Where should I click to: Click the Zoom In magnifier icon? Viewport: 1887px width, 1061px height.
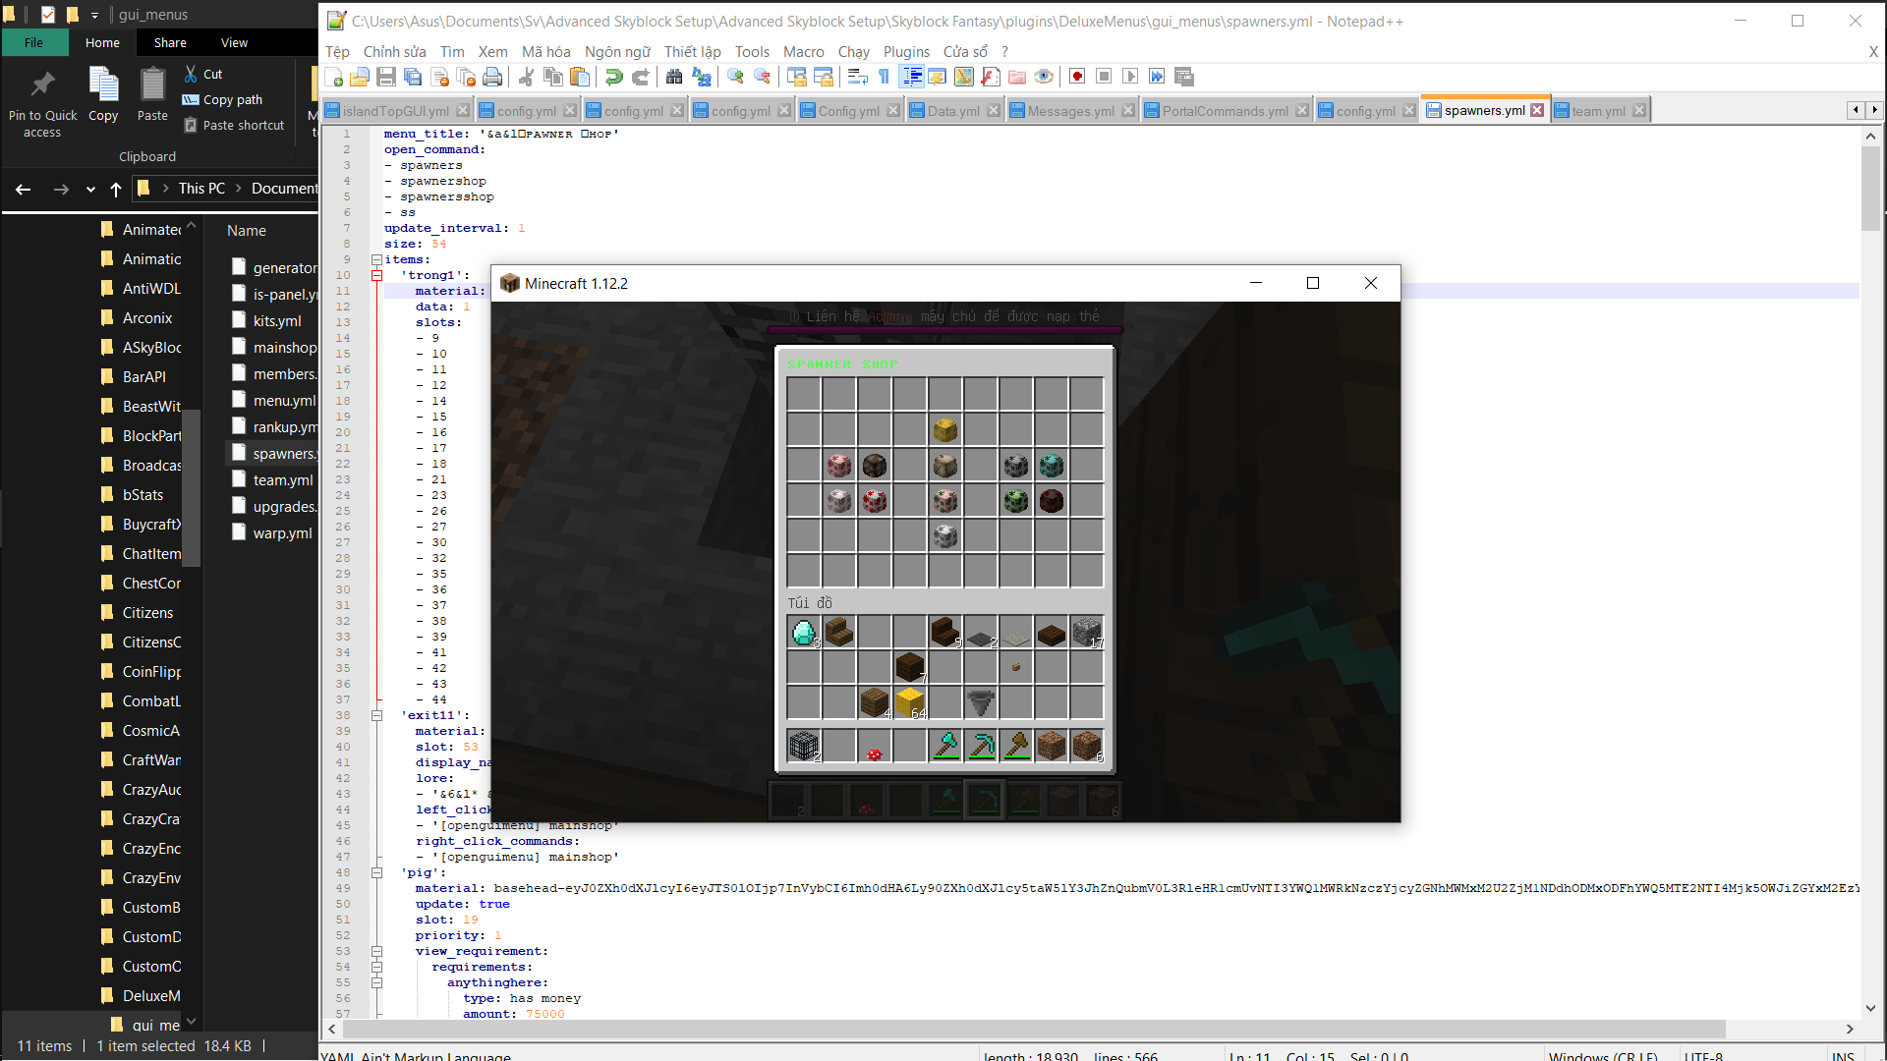tap(735, 77)
